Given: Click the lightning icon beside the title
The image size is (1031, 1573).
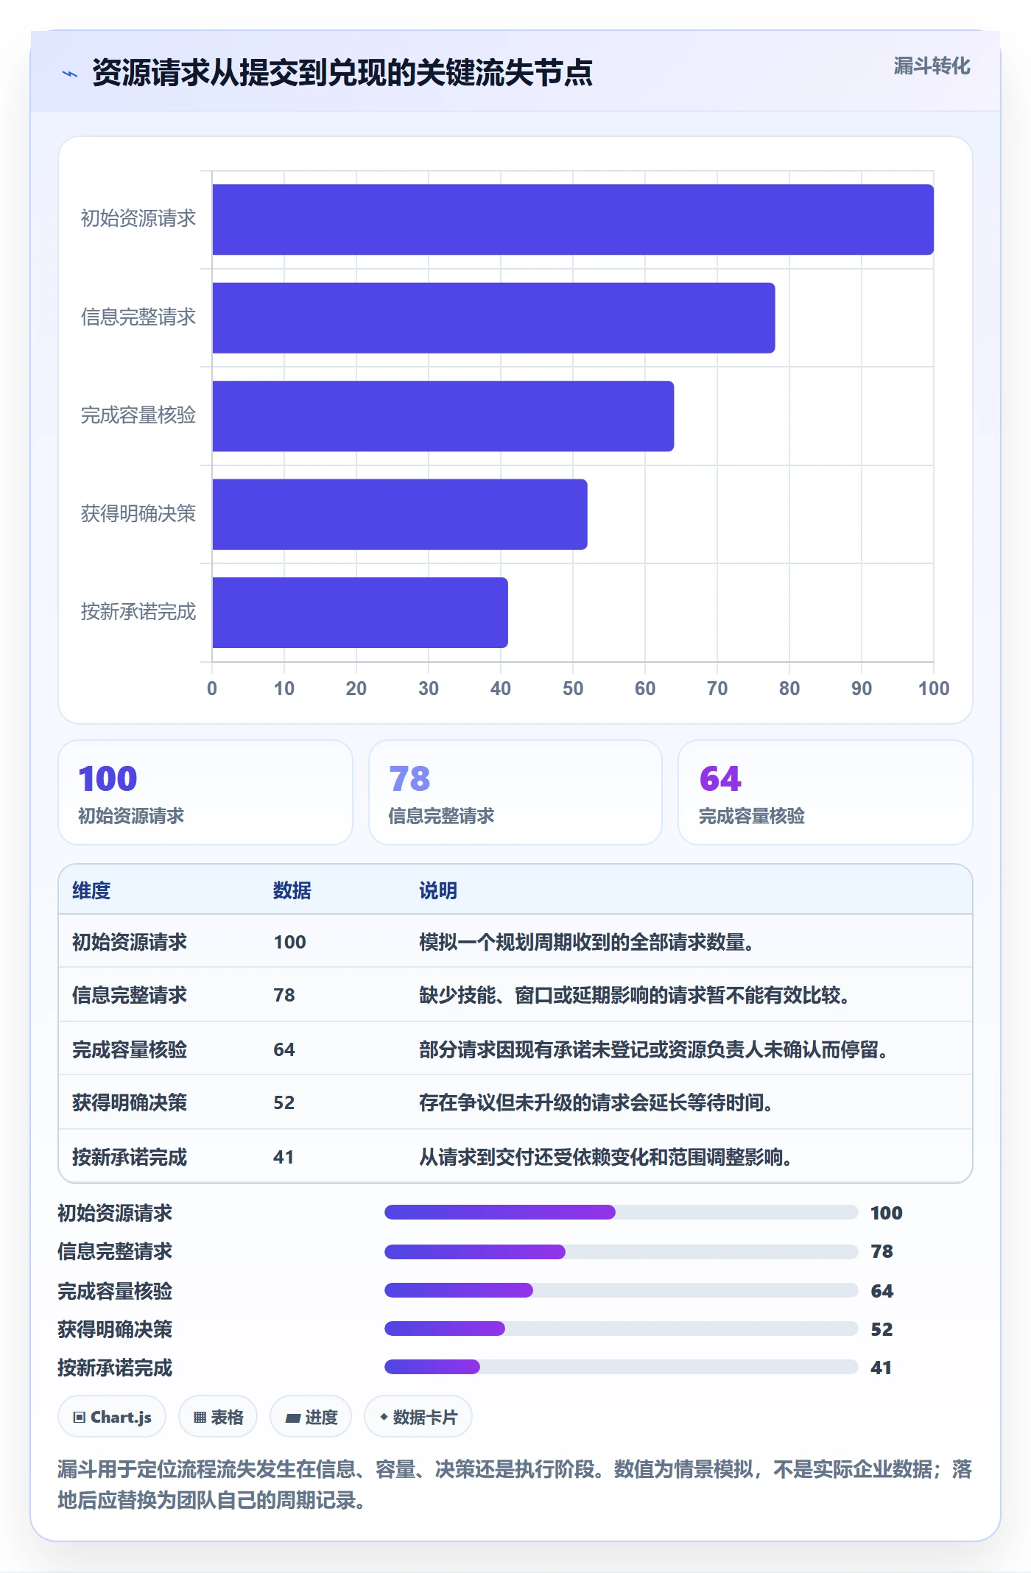Looking at the screenshot, I should pyautogui.click(x=70, y=74).
